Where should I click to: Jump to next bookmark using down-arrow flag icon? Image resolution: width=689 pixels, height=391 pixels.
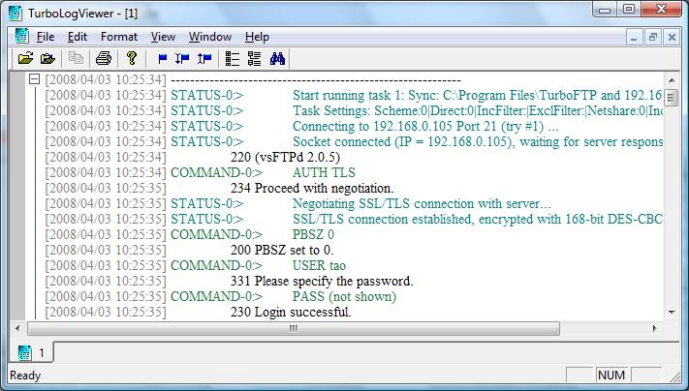click(182, 58)
